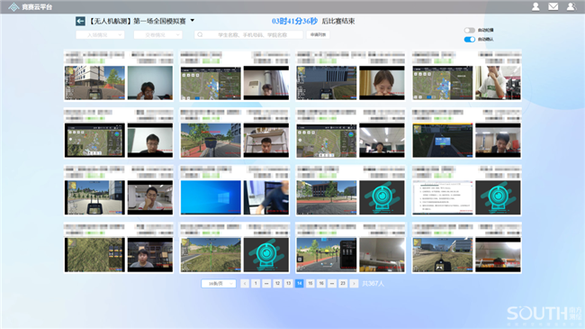Focus the student name search field
The height and width of the screenshot is (329, 585).
[x=248, y=35]
